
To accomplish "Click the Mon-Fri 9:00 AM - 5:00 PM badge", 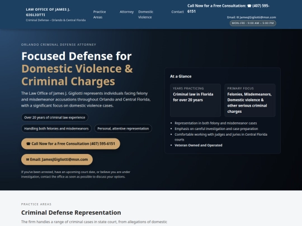I will [253, 23].
